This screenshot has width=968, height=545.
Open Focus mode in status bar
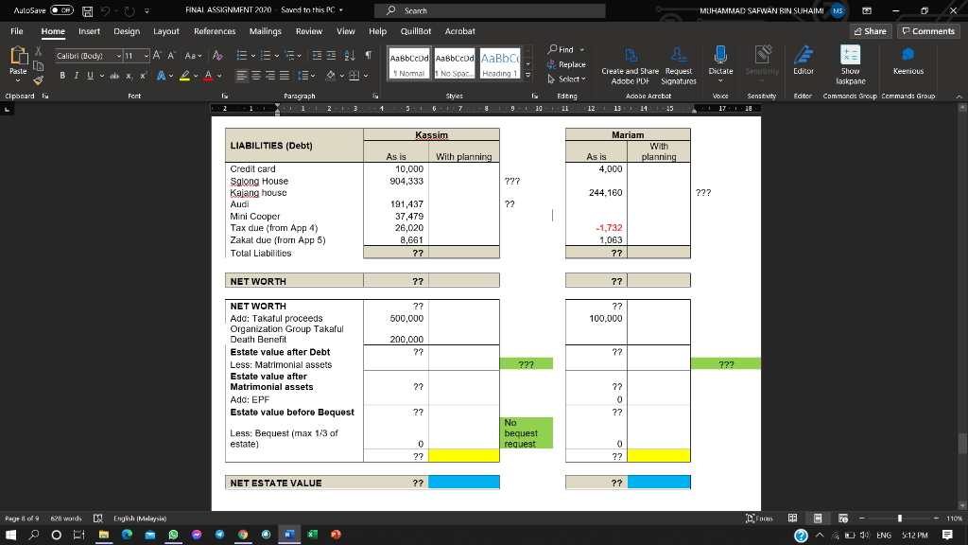point(759,518)
